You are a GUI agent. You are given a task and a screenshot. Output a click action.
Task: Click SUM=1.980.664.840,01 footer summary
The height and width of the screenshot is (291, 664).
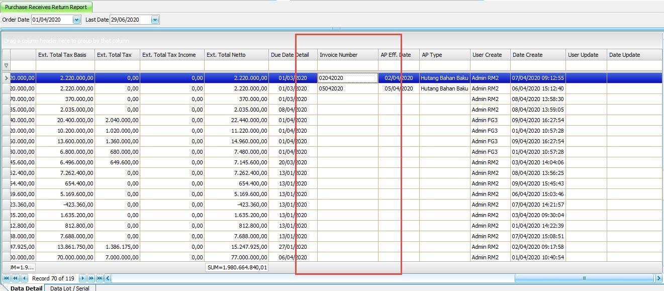coord(236,267)
